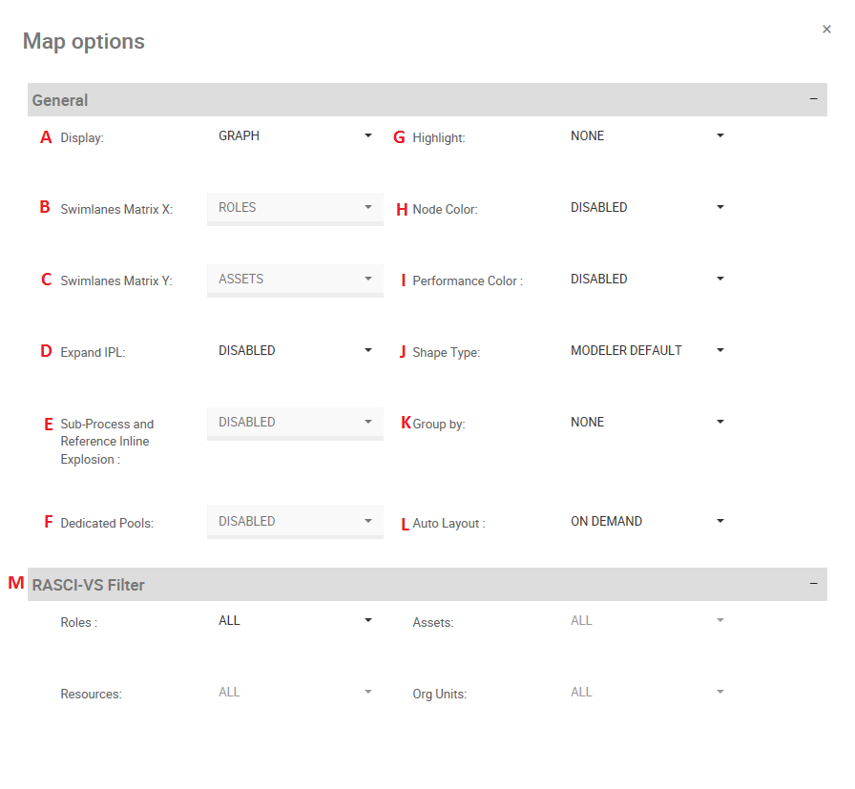This screenshot has height=789, width=855.
Task: Open the Node Color dropdown
Action: (647, 208)
